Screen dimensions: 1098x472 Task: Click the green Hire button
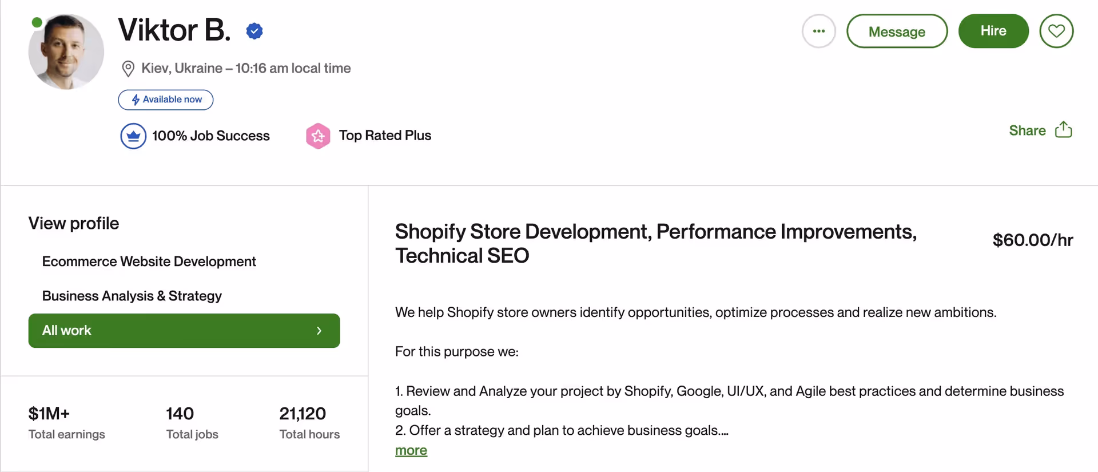(993, 31)
